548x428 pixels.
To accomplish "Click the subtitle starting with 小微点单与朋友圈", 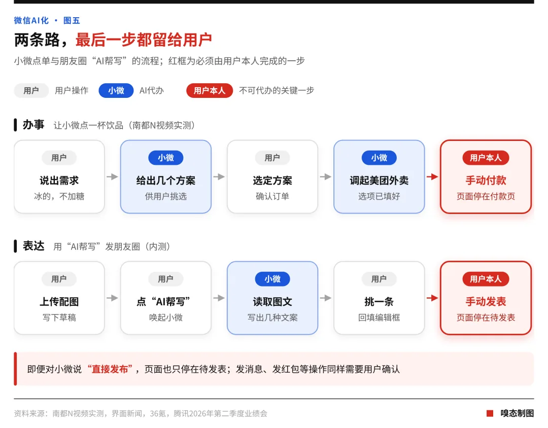I will (x=159, y=61).
